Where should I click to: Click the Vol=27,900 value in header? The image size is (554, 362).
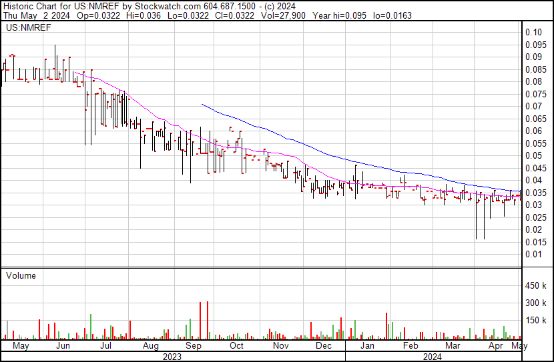284,15
